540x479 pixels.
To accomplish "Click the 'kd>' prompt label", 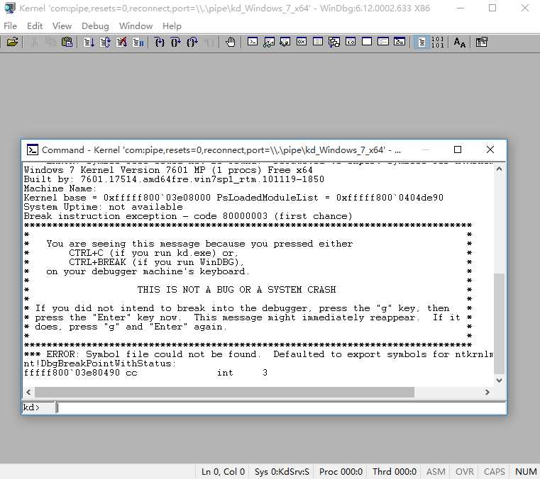I will (x=31, y=407).
